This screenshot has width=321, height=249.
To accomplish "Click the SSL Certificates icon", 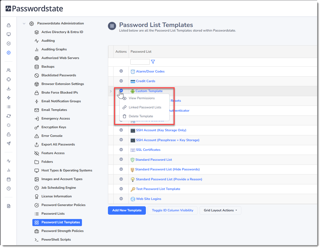I will point(133,150).
